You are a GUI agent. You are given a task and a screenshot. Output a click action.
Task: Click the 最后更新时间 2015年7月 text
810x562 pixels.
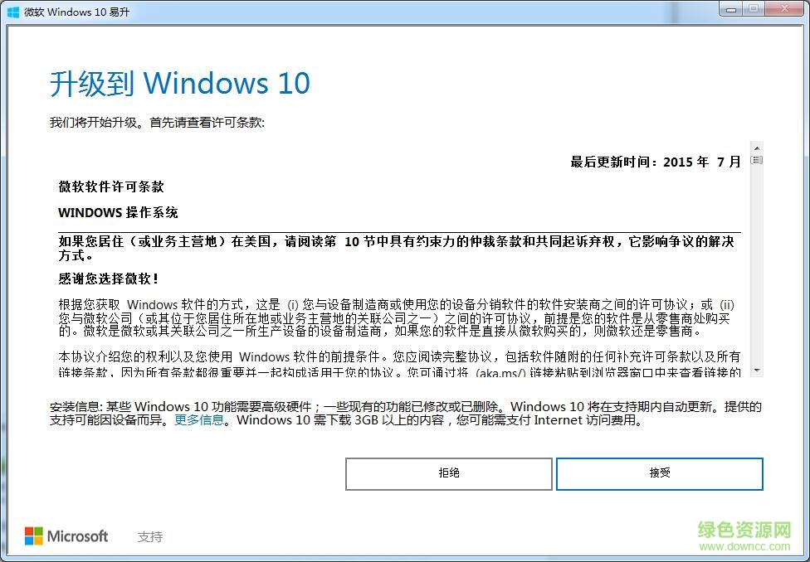point(654,162)
